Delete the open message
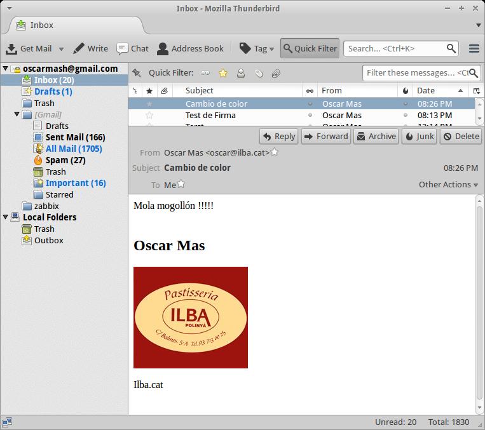Screen dimensions: 485x430 coord(461,137)
